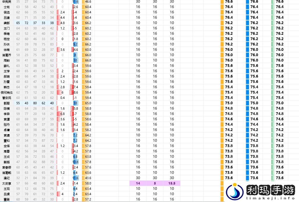Select the name cell 龚都
This screenshot has width=299, height=202.
click(7, 23)
